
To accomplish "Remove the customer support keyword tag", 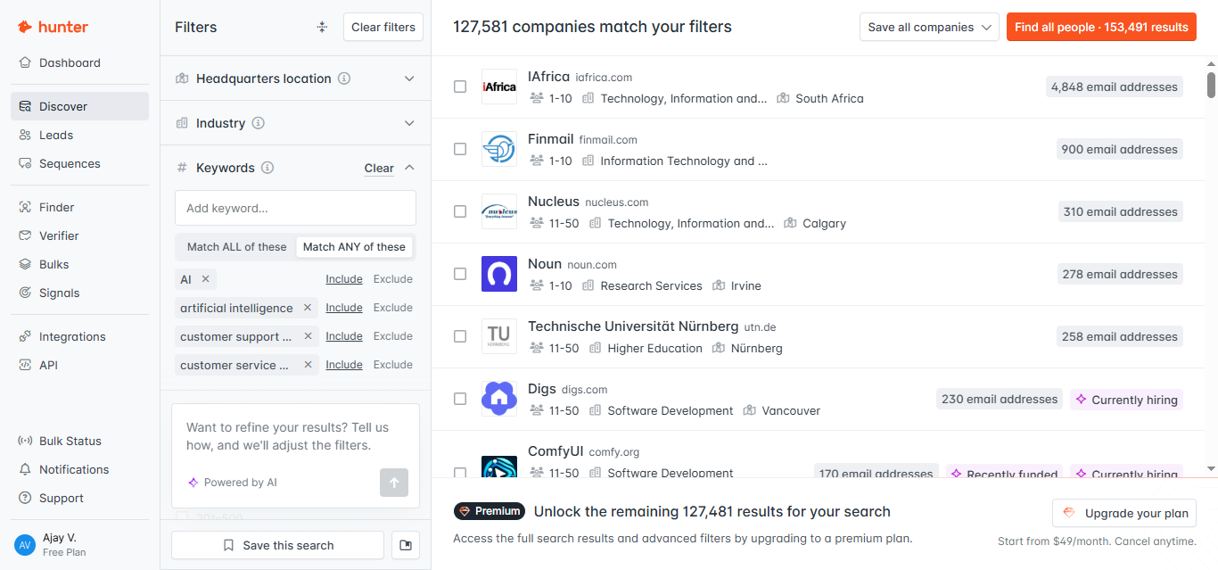I will point(308,336).
